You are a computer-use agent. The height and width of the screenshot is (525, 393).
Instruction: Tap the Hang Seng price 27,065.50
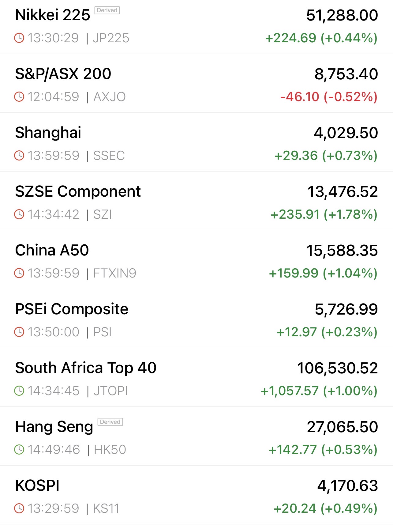pos(342,427)
